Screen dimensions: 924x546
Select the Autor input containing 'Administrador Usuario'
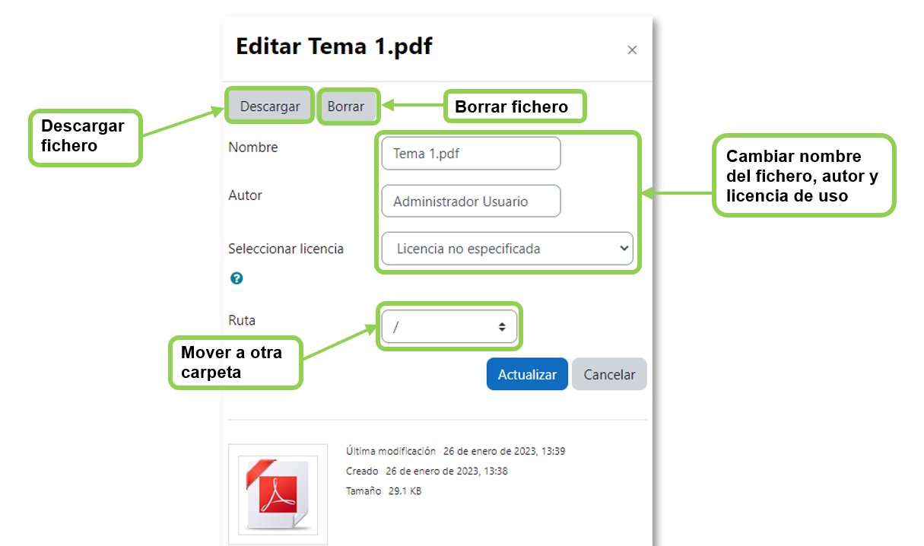pos(471,201)
